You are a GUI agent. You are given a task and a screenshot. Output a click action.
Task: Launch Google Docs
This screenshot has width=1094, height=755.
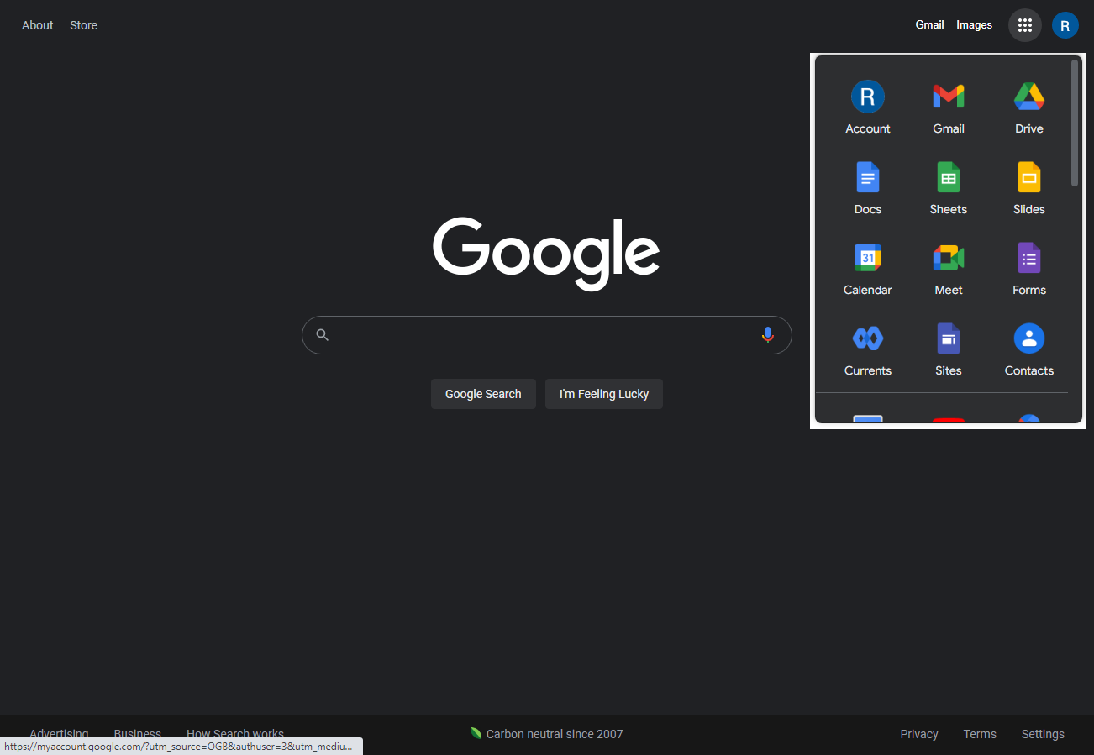pos(867,187)
